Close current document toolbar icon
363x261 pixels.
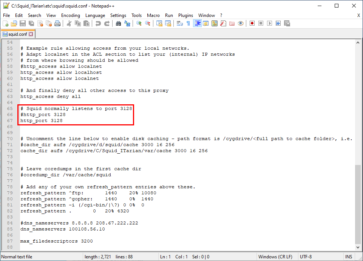coord(40,23)
